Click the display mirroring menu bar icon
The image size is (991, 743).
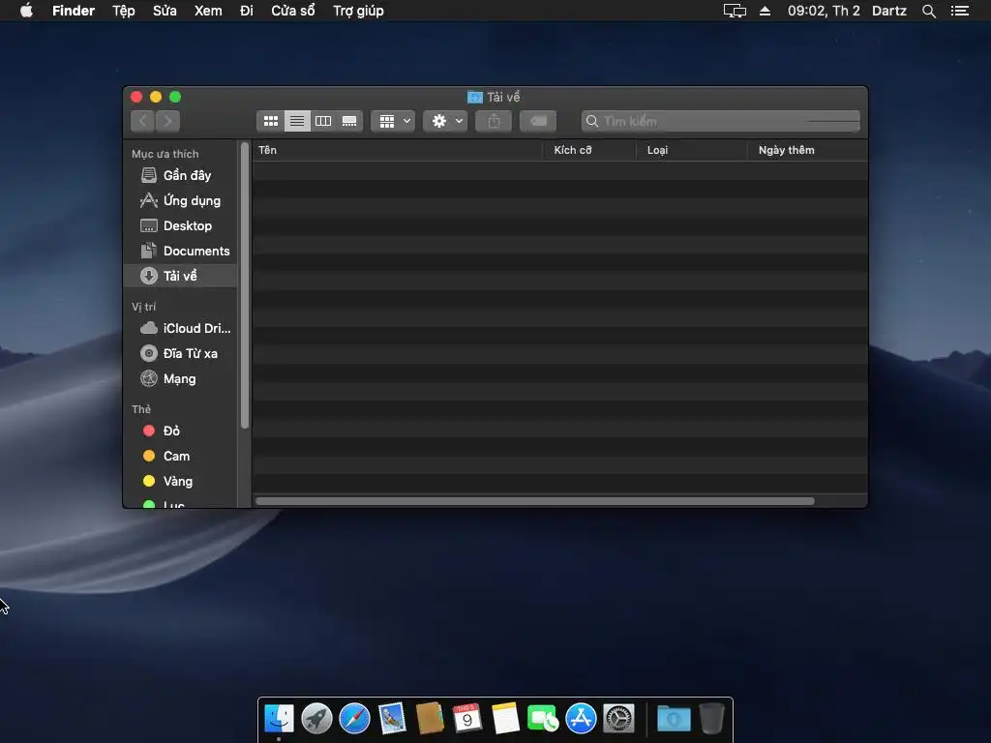(x=735, y=11)
